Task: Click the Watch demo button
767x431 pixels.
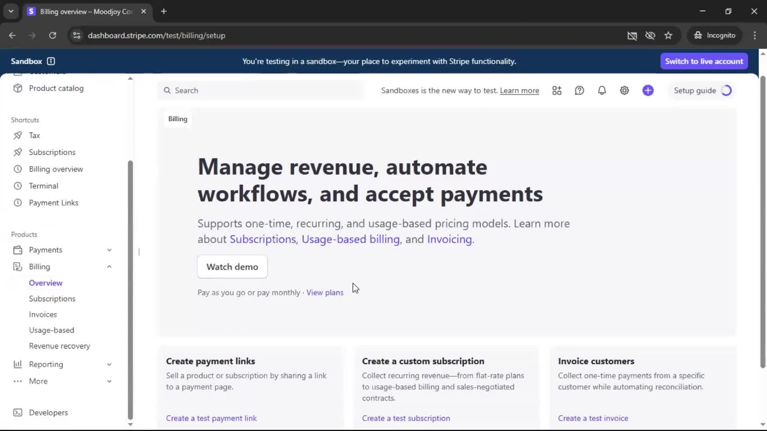Action: coord(232,267)
